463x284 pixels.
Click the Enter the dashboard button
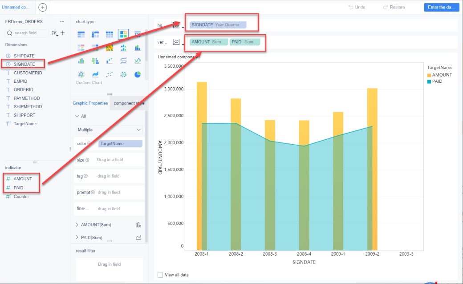point(442,7)
